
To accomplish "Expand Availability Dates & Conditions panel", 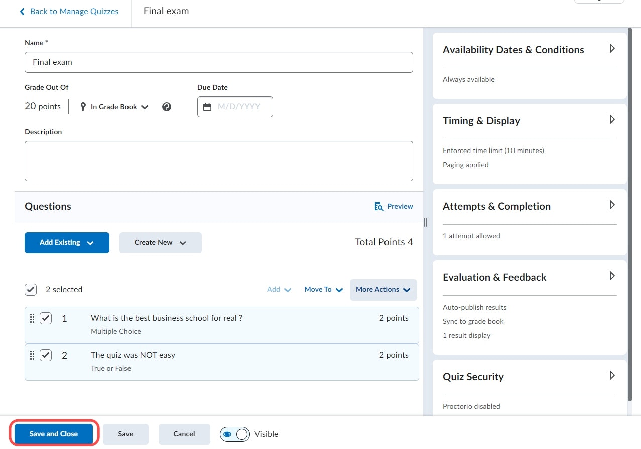I will 612,49.
